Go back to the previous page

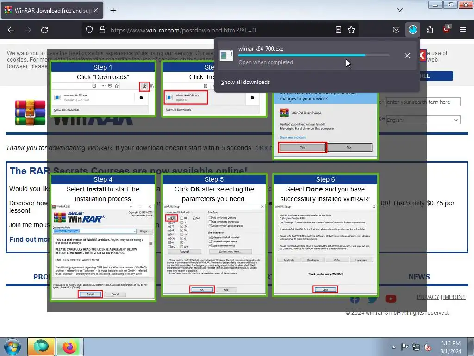point(11,30)
